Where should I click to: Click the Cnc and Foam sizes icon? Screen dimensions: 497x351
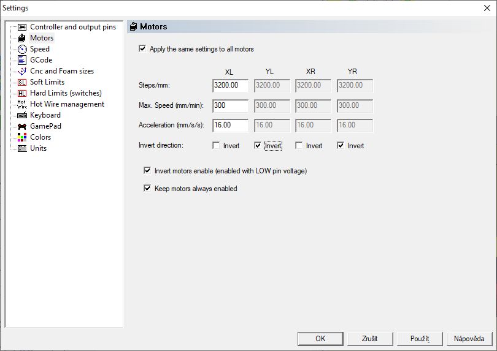coord(22,71)
